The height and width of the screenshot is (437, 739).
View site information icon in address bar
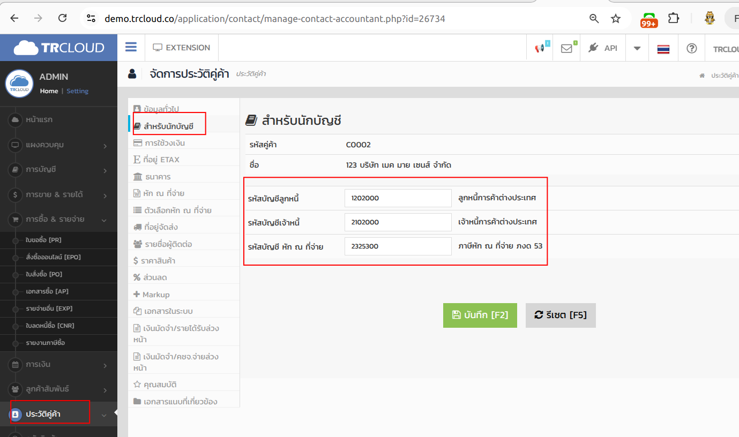[x=91, y=19]
